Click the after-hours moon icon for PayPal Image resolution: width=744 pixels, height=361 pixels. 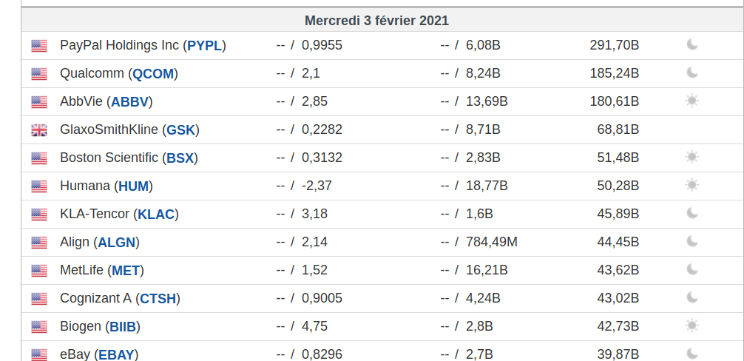pyautogui.click(x=692, y=45)
